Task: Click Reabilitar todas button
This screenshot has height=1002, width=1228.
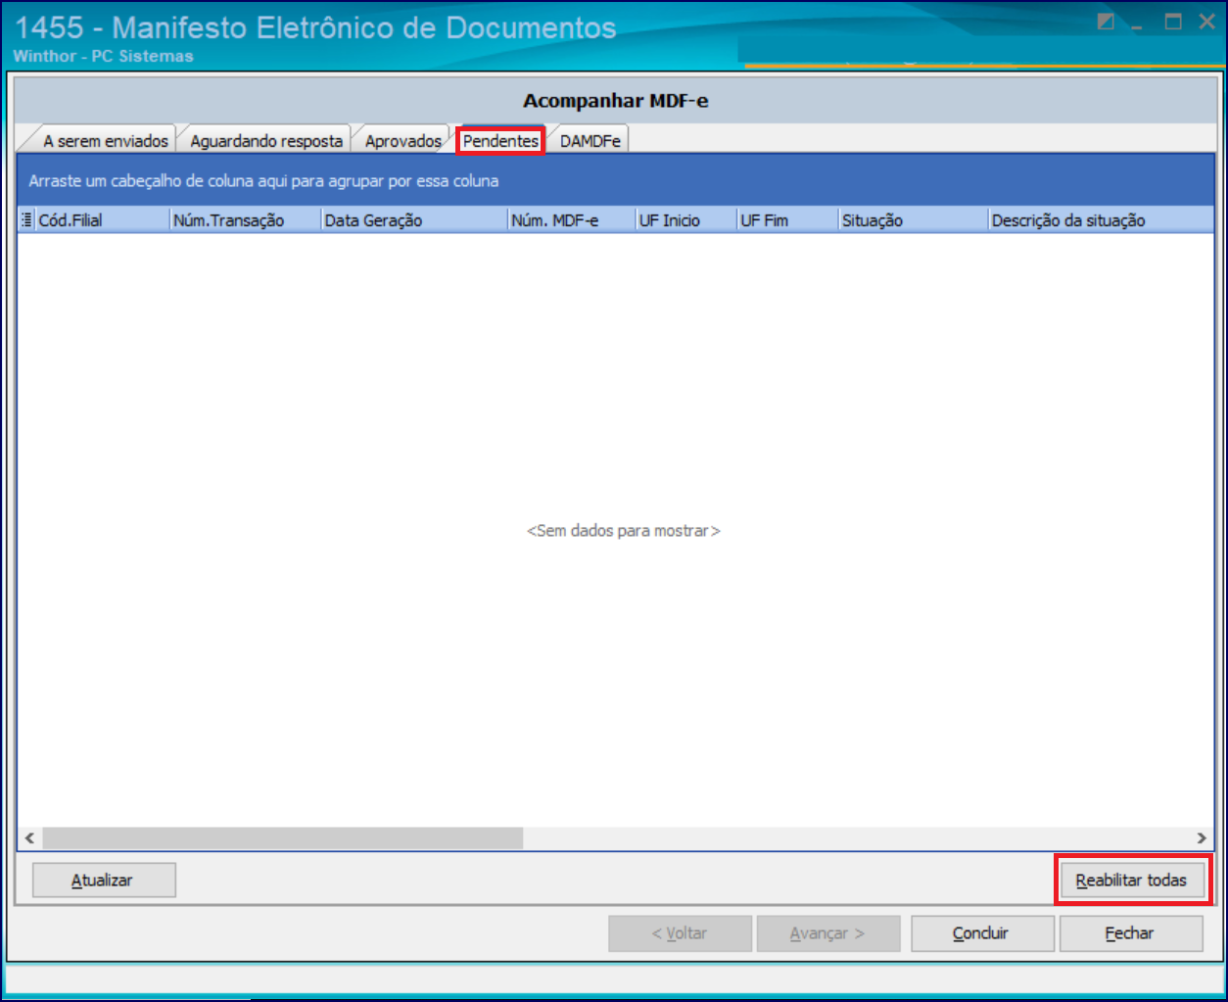Action: coord(1132,881)
